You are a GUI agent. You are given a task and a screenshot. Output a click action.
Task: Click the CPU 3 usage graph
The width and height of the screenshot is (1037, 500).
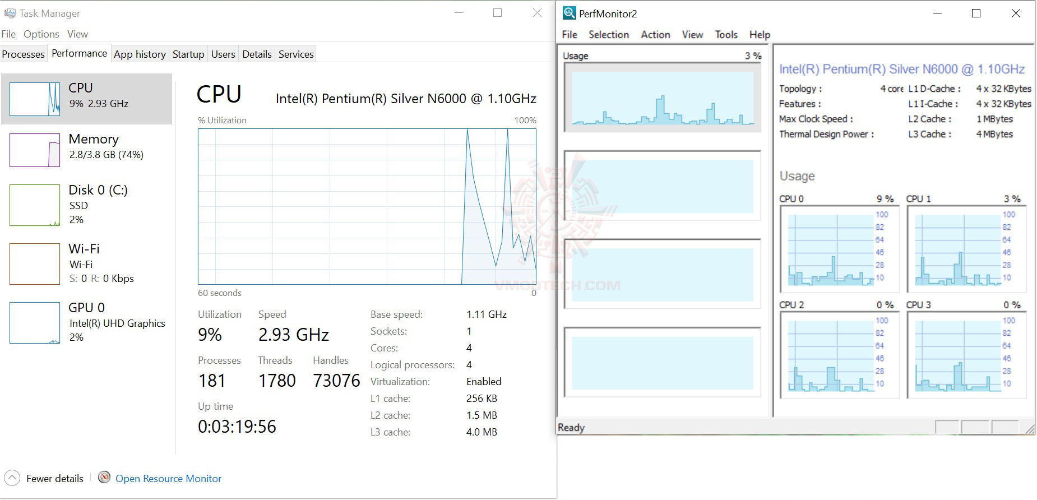[966, 355]
